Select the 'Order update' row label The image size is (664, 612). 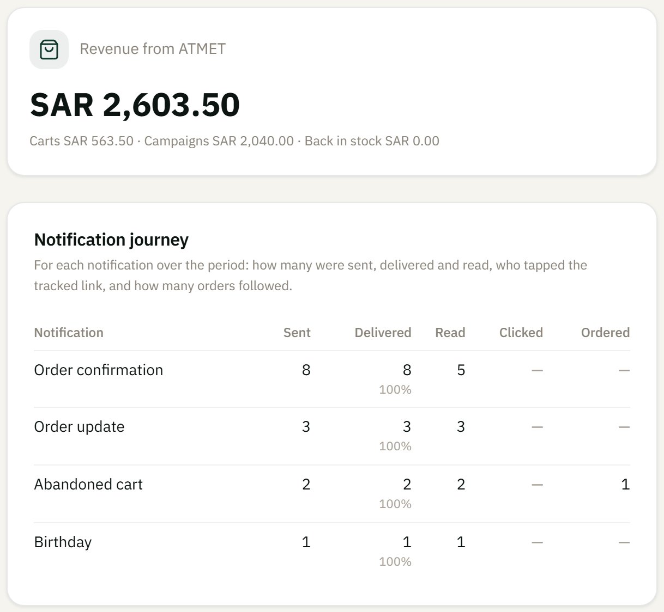[x=79, y=427]
